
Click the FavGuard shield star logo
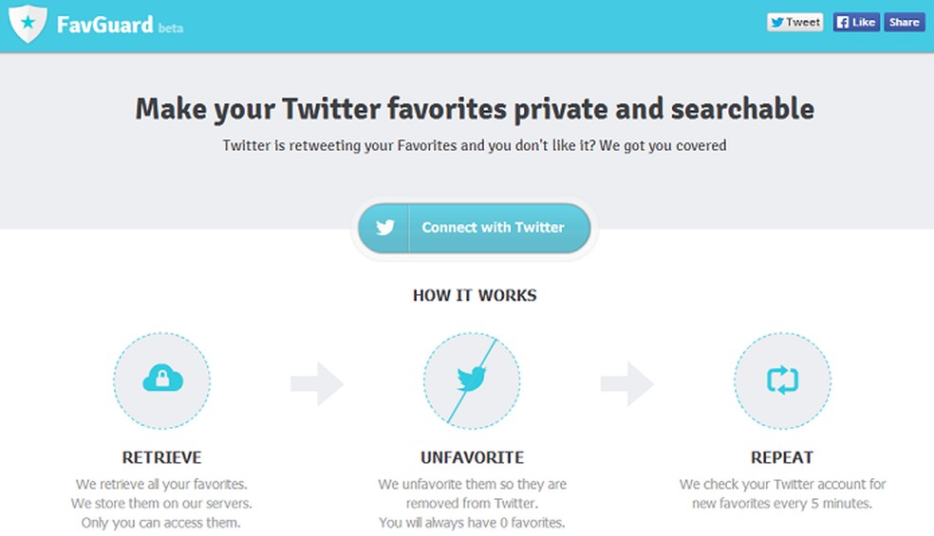tap(27, 23)
